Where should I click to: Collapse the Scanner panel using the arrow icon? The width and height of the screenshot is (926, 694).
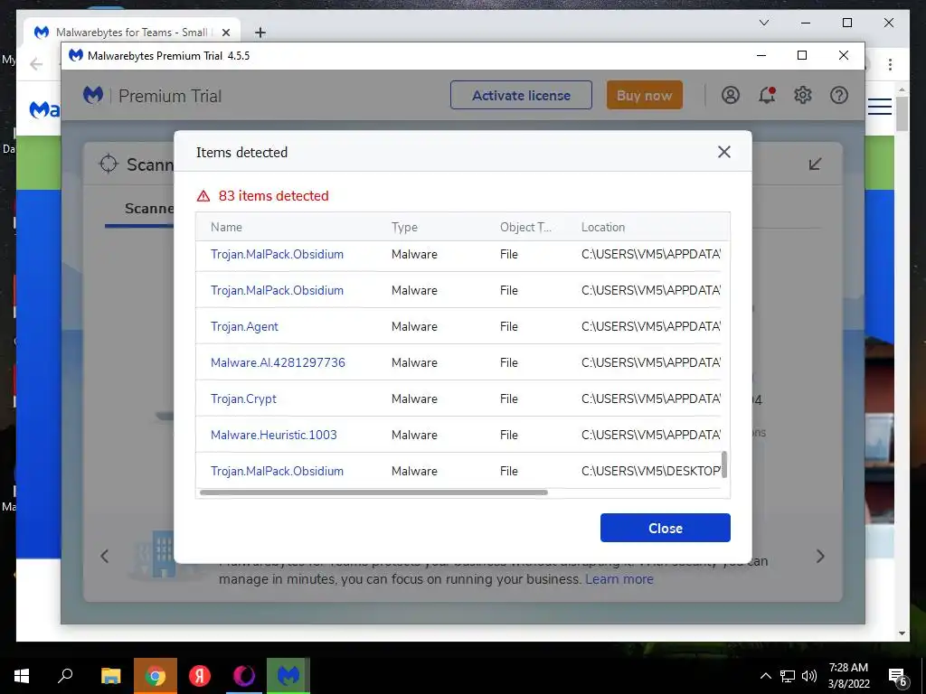tap(815, 164)
